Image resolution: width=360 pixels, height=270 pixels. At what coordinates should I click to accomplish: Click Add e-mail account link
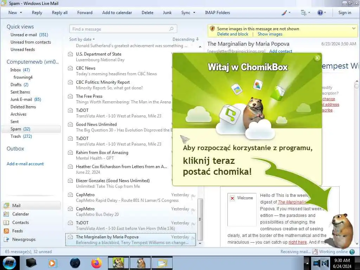25,164
